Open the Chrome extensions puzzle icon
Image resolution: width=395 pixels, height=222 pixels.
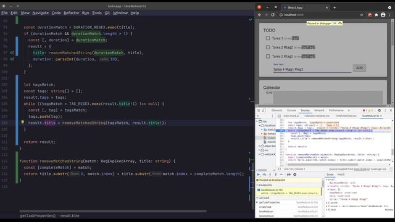376,15
